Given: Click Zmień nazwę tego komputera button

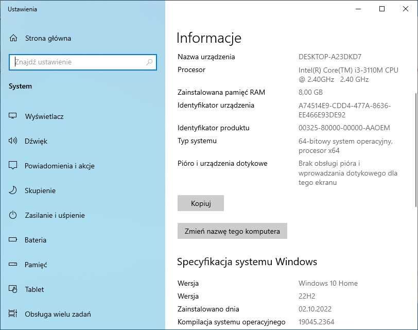Looking at the screenshot, I should [232, 231].
